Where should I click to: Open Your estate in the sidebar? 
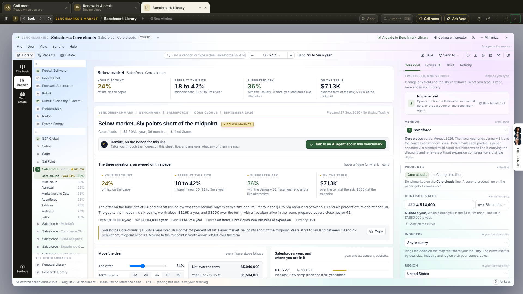click(22, 98)
